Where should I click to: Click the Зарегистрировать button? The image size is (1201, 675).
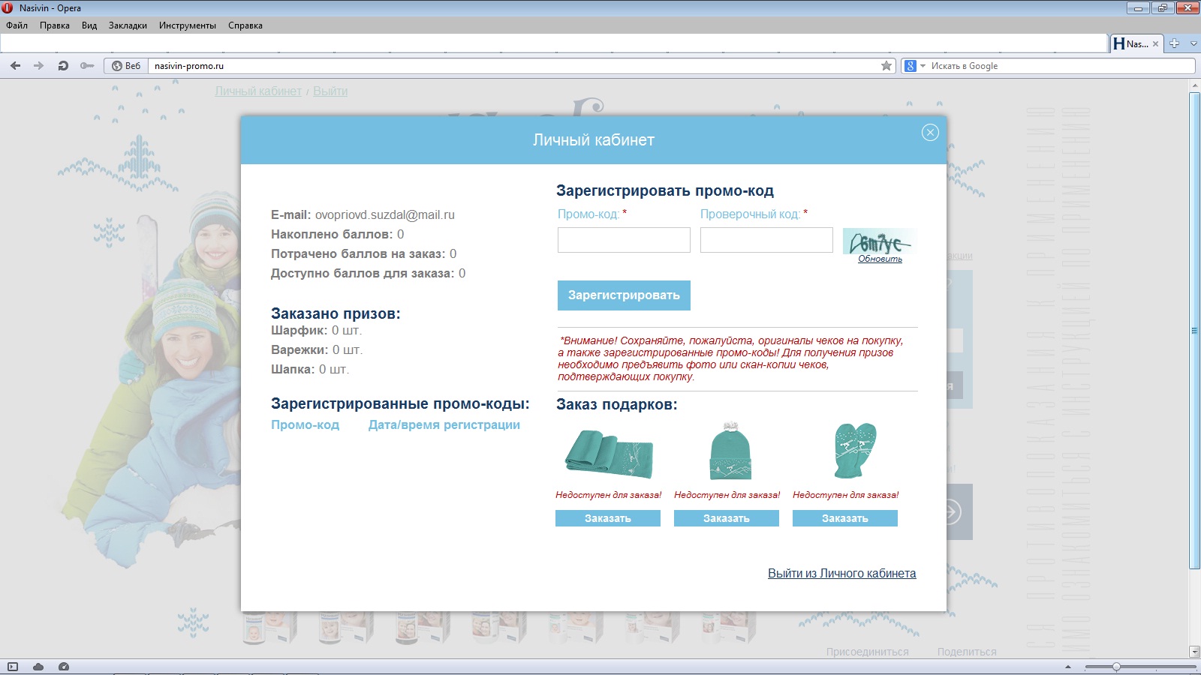pyautogui.click(x=624, y=295)
